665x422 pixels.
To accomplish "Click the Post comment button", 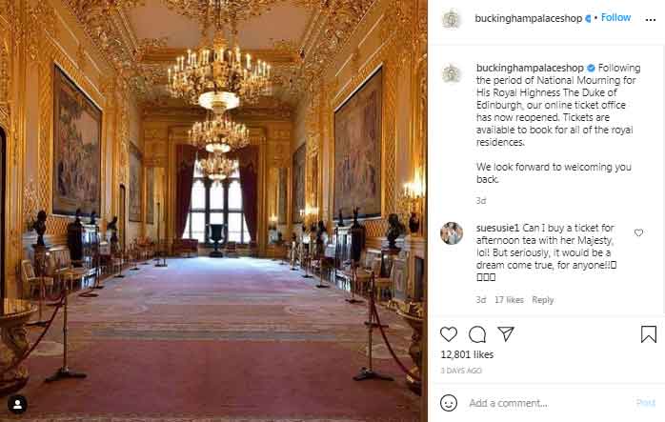I will tap(646, 403).
